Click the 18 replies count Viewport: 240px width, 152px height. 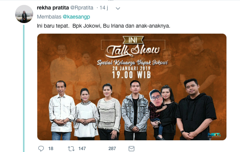[x=51, y=149]
